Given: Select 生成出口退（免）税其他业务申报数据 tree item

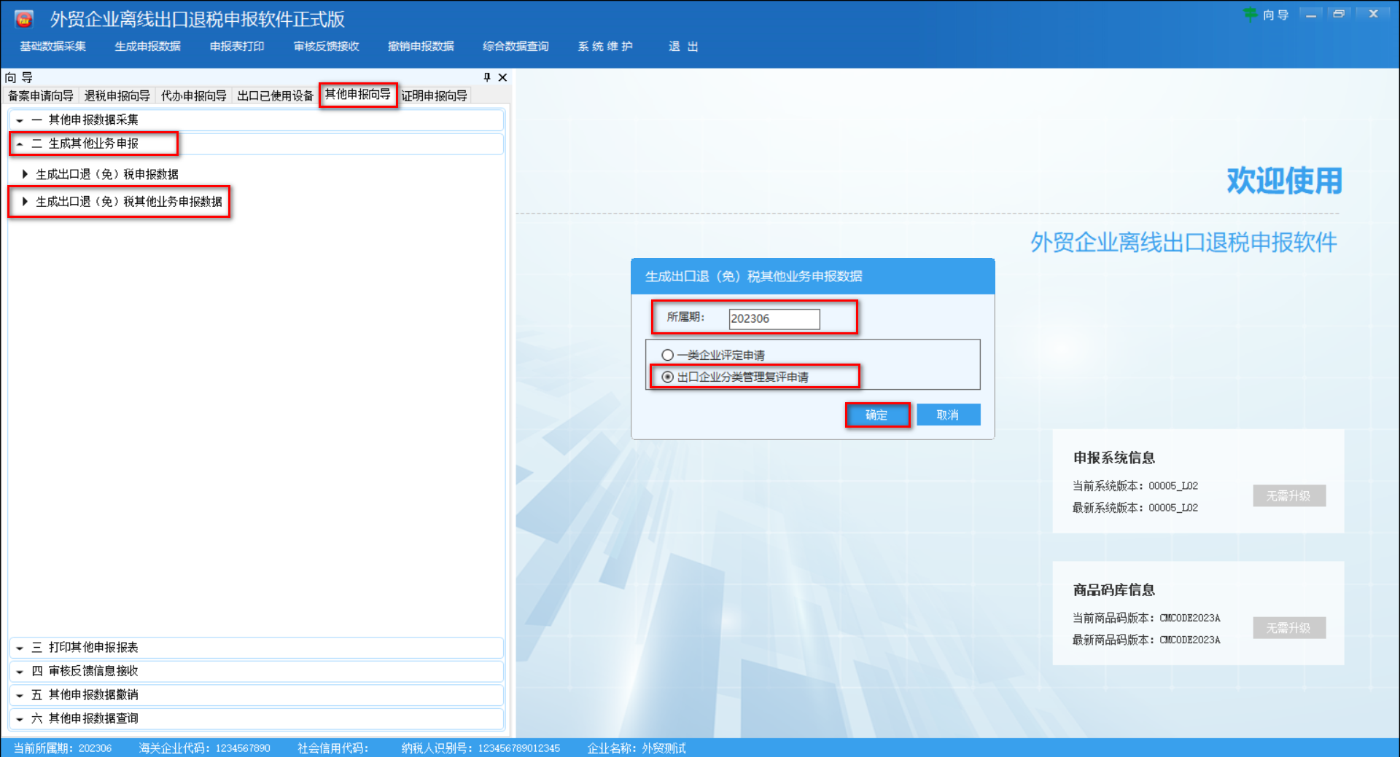Looking at the screenshot, I should point(129,202).
